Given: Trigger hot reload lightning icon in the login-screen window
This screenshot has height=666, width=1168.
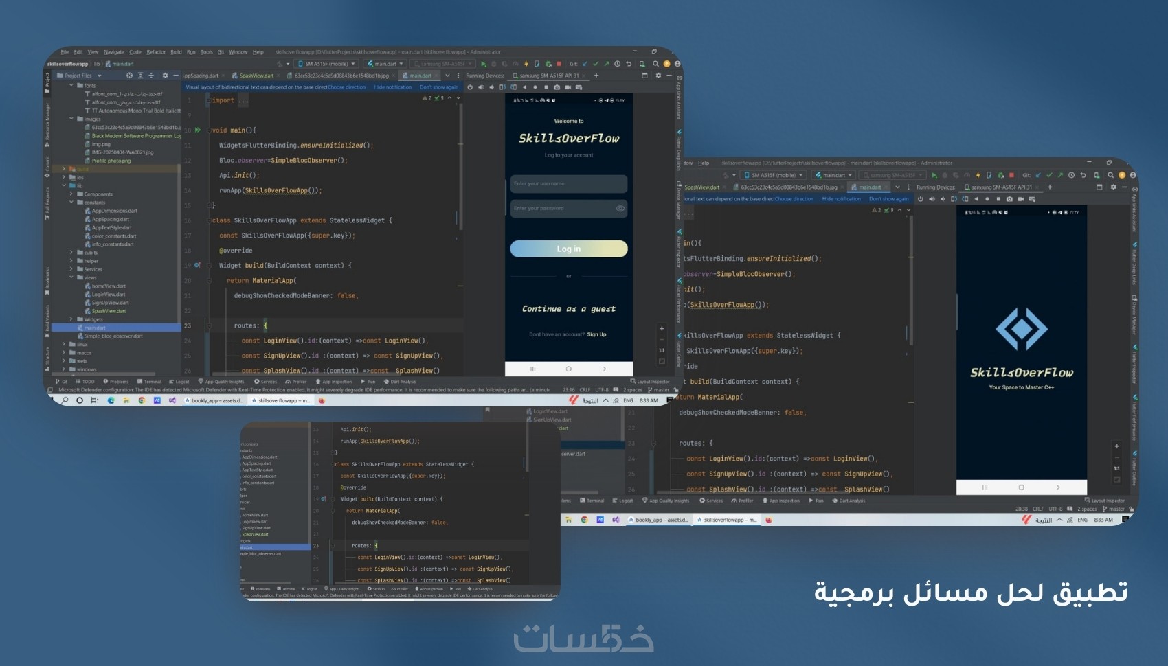Looking at the screenshot, I should tap(526, 64).
